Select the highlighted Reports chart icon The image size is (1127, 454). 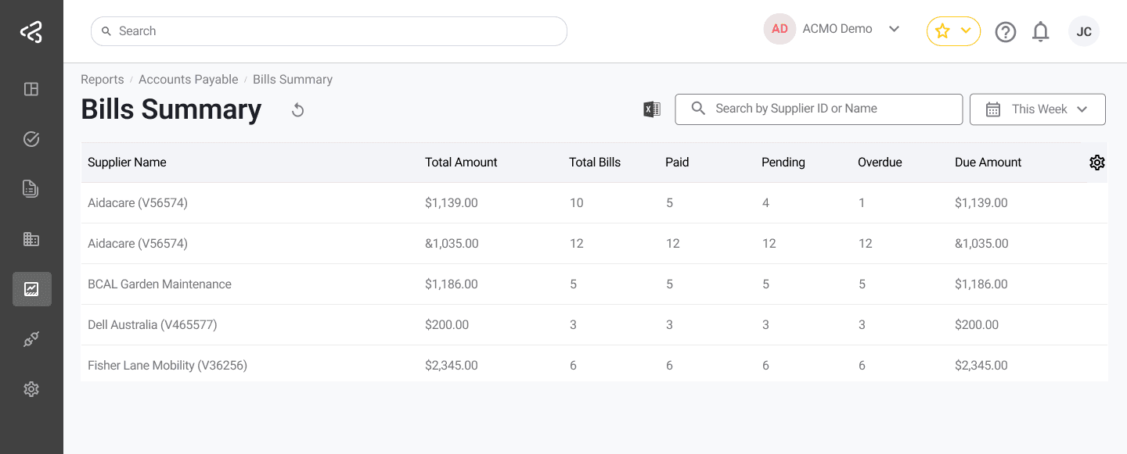pyautogui.click(x=31, y=288)
